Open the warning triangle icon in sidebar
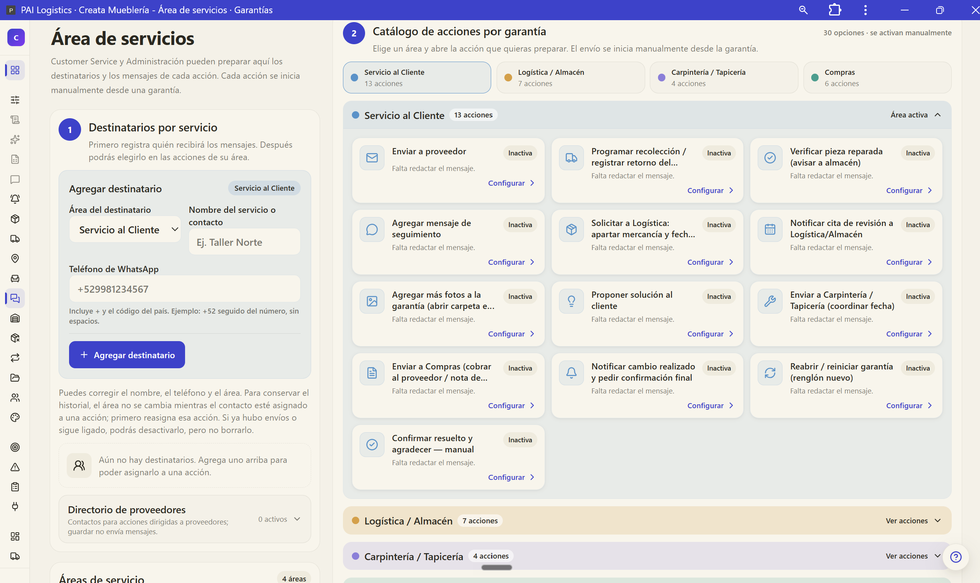The height and width of the screenshot is (583, 980). pos(15,467)
